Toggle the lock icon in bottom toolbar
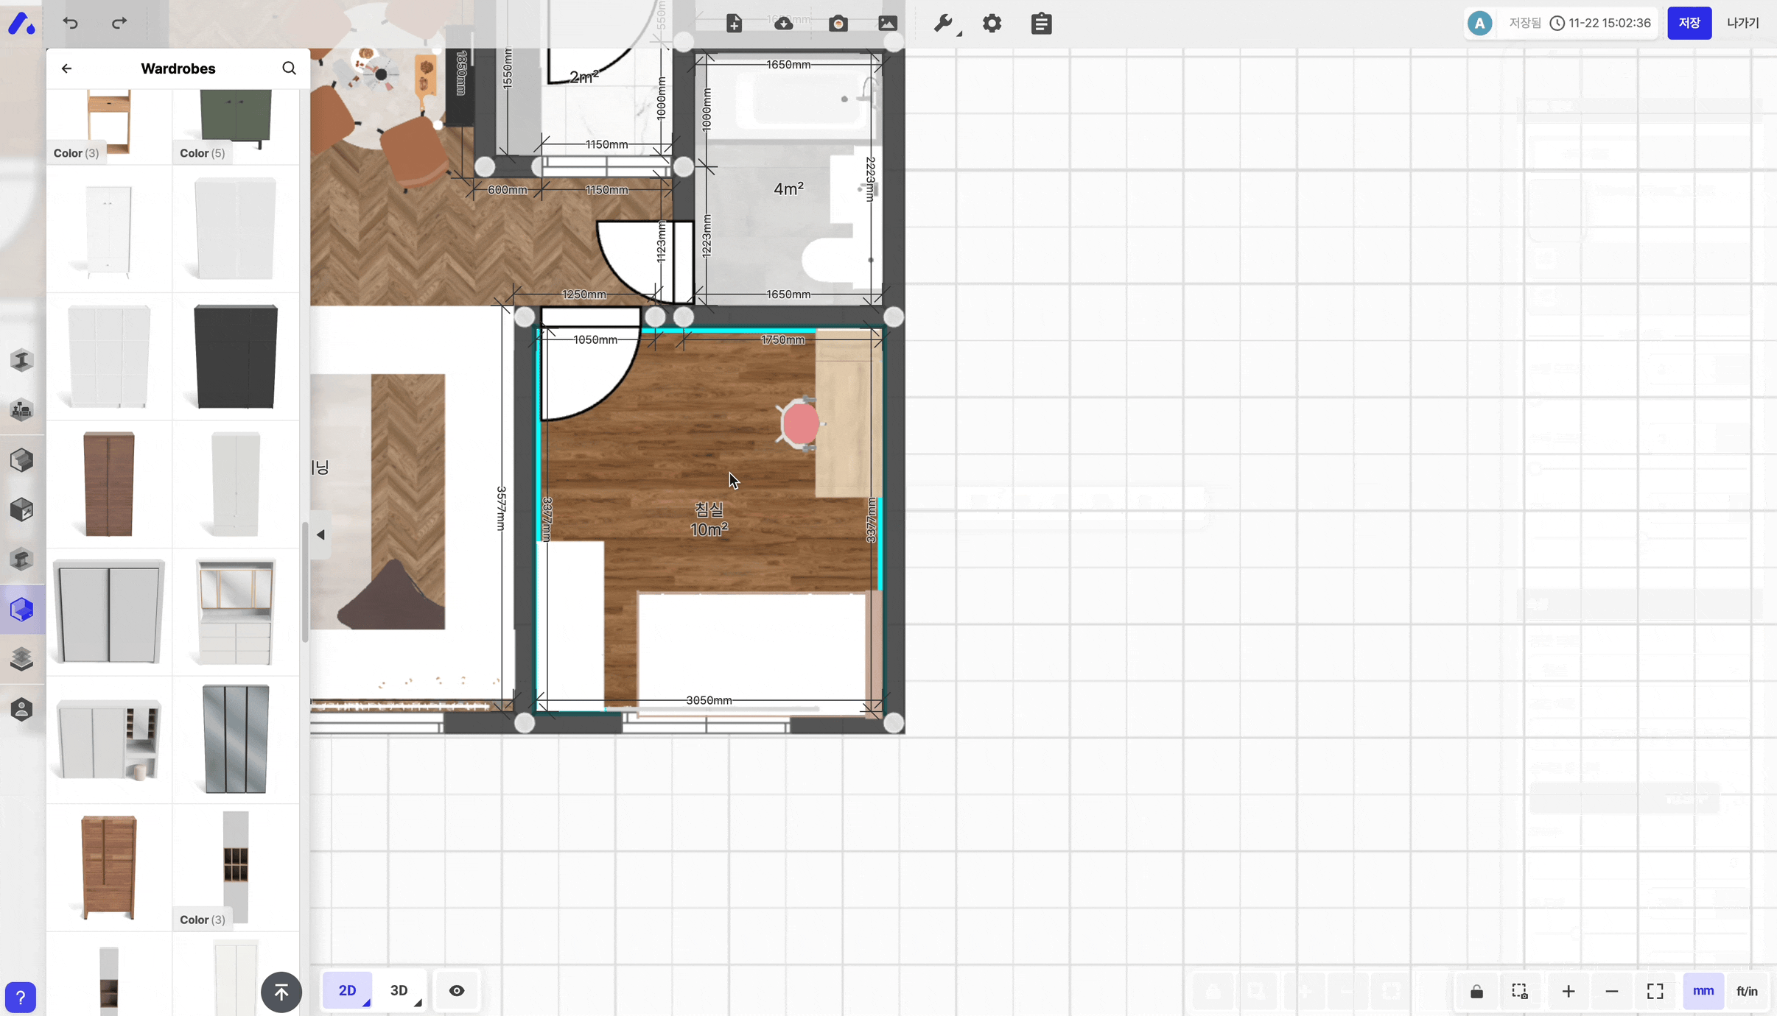 (1476, 991)
